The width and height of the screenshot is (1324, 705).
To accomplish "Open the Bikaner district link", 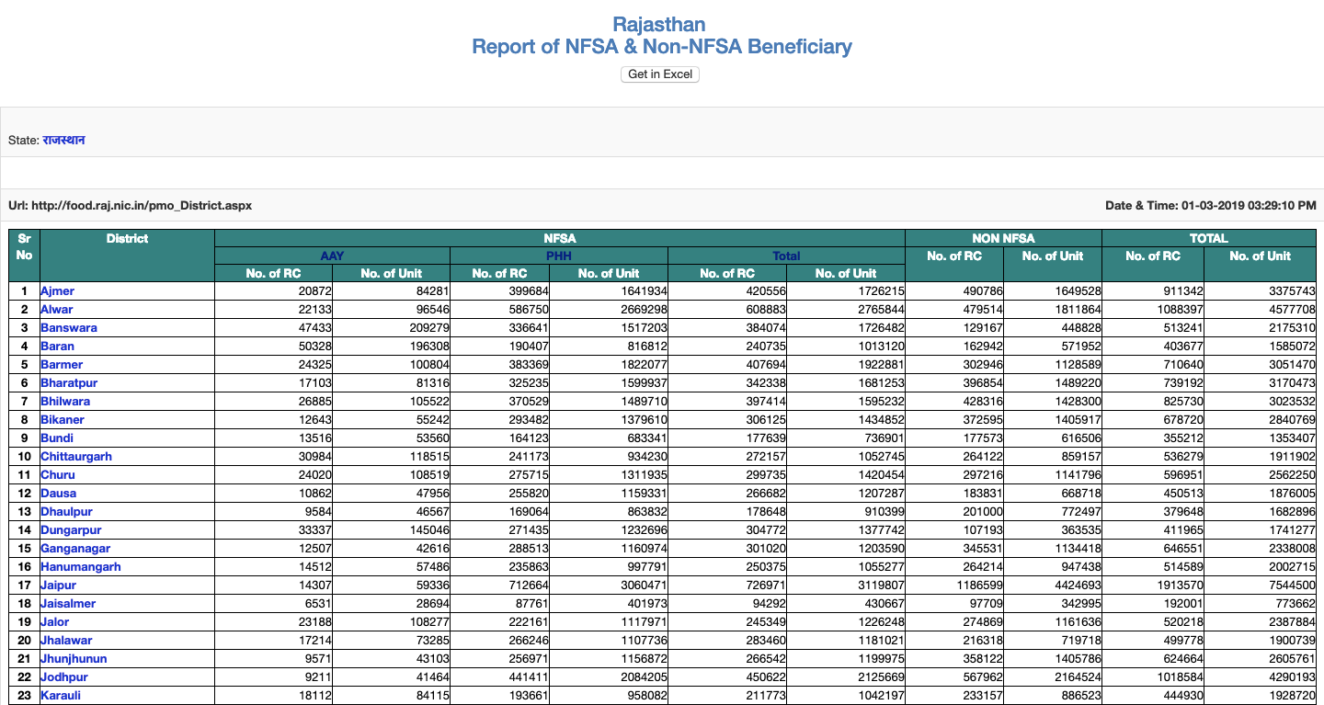I will [x=63, y=420].
